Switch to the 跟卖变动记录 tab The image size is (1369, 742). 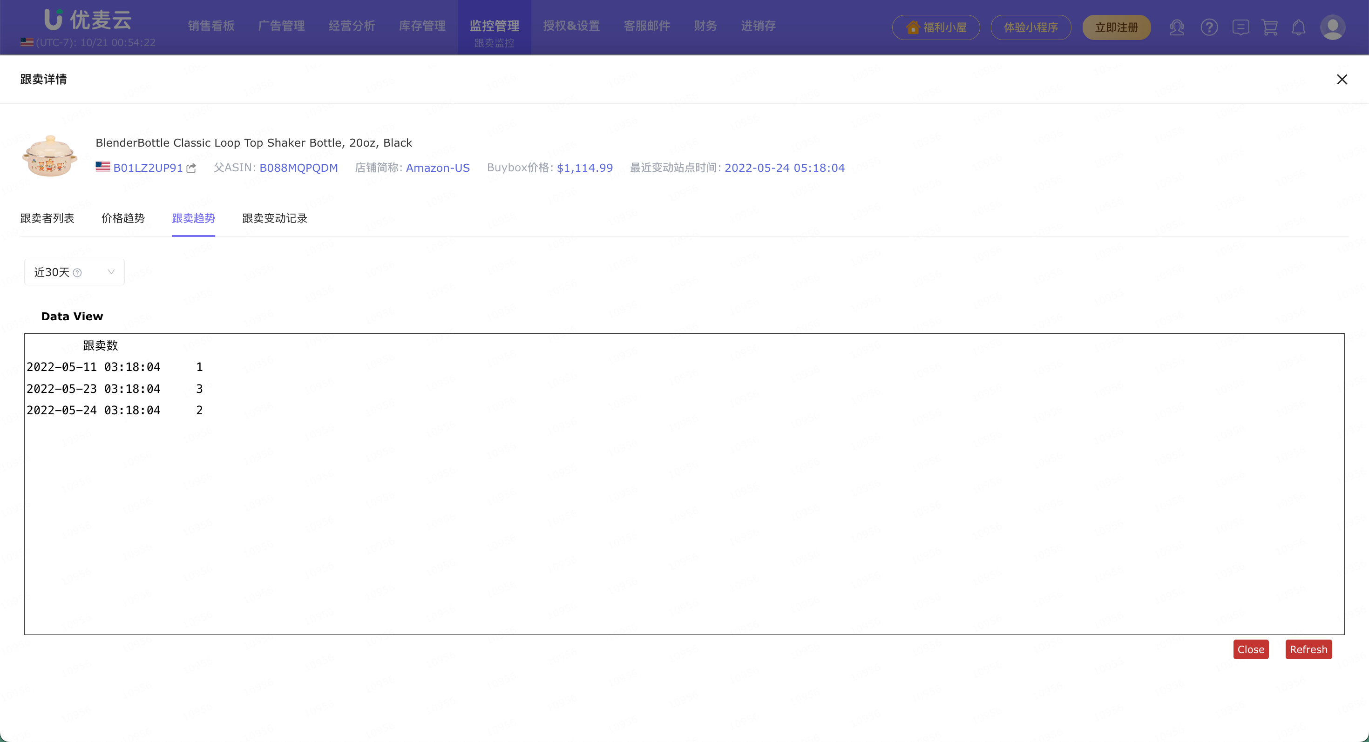point(274,218)
